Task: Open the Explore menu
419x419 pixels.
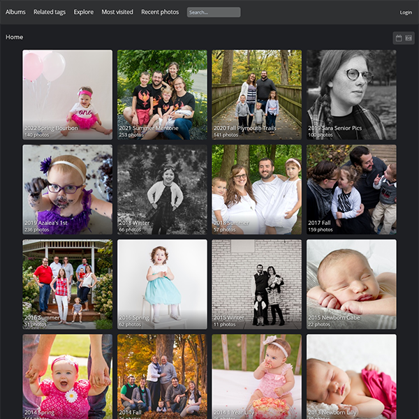Action: tap(84, 12)
